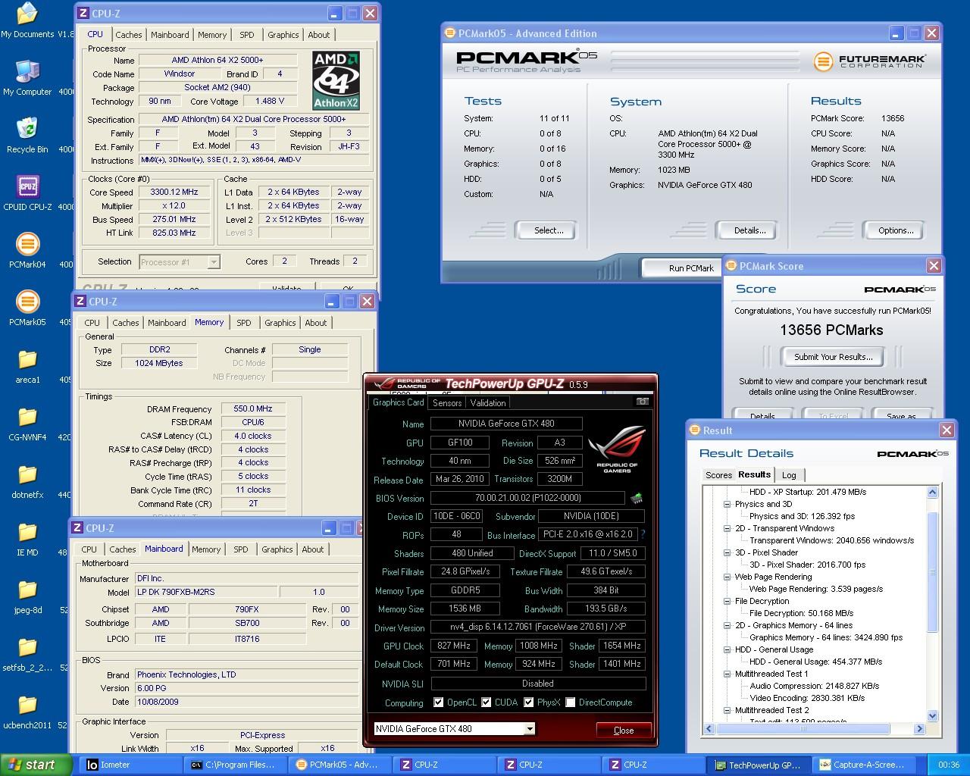Collapse 2D - Transparent Windows node
Viewport: 970px width, 776px height.
[727, 528]
